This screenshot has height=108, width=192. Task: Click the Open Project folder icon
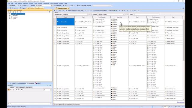tap(11, 5)
